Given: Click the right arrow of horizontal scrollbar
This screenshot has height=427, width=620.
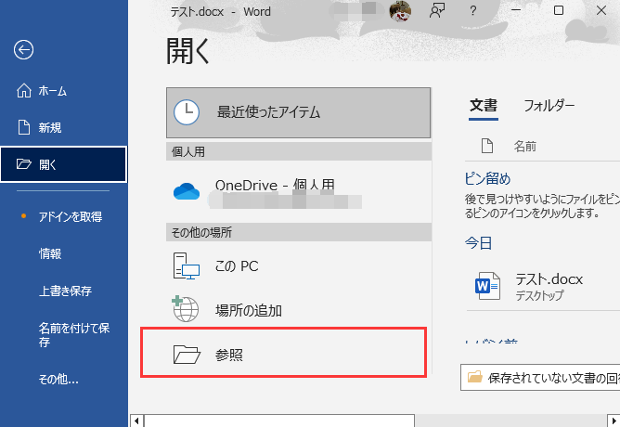Looking at the screenshot, I should (x=614, y=421).
